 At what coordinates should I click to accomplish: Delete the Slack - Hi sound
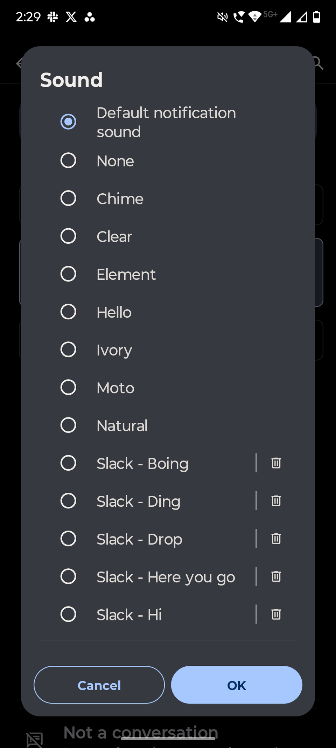(276, 614)
